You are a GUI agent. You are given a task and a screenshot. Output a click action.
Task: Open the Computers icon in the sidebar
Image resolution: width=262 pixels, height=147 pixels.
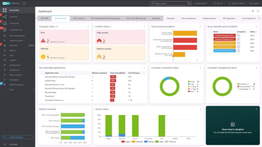(x=5, y=23)
